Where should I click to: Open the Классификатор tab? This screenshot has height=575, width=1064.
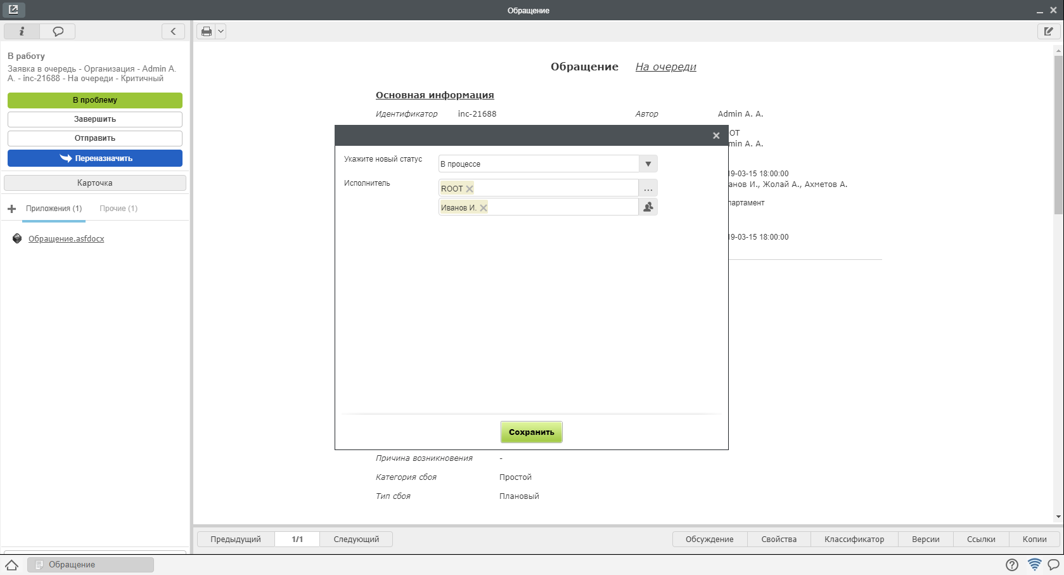pos(854,539)
